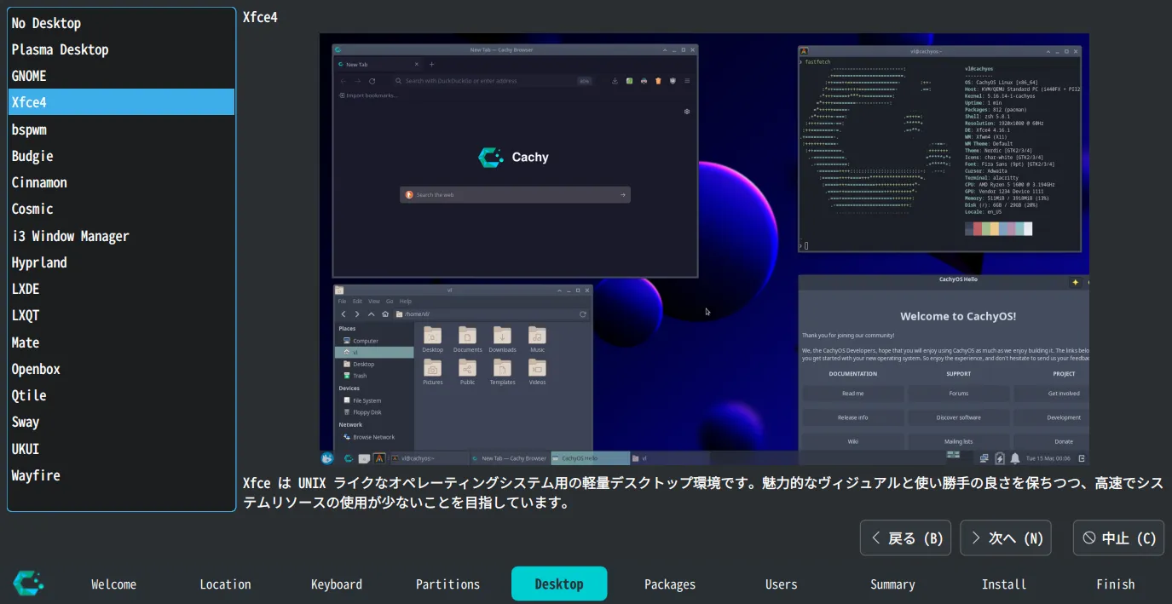Proceed with the 次へ (N) button
1172x604 pixels.
click(x=1006, y=538)
